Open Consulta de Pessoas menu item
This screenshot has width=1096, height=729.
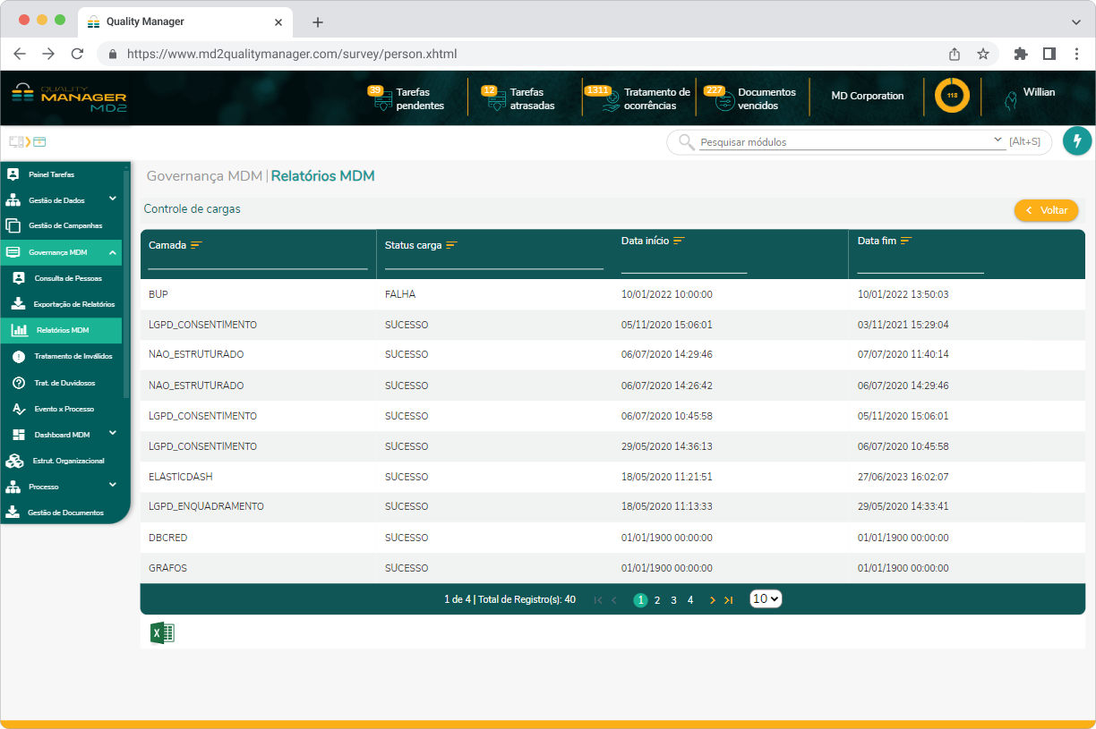pos(67,278)
